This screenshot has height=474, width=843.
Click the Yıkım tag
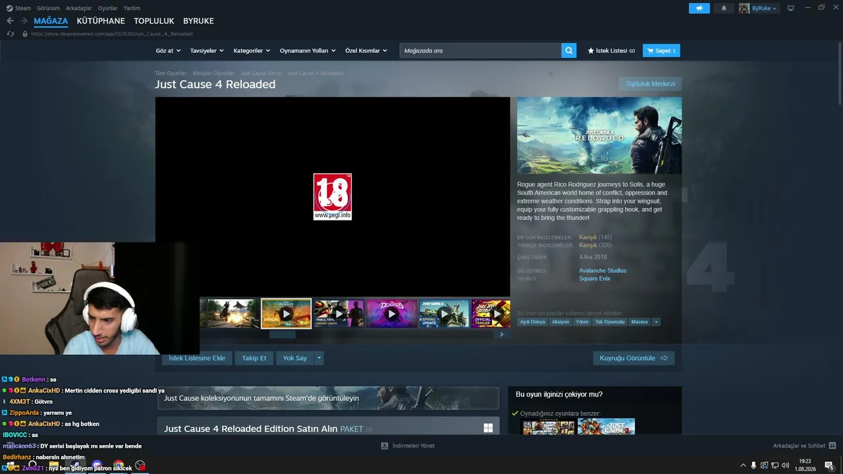pos(582,322)
